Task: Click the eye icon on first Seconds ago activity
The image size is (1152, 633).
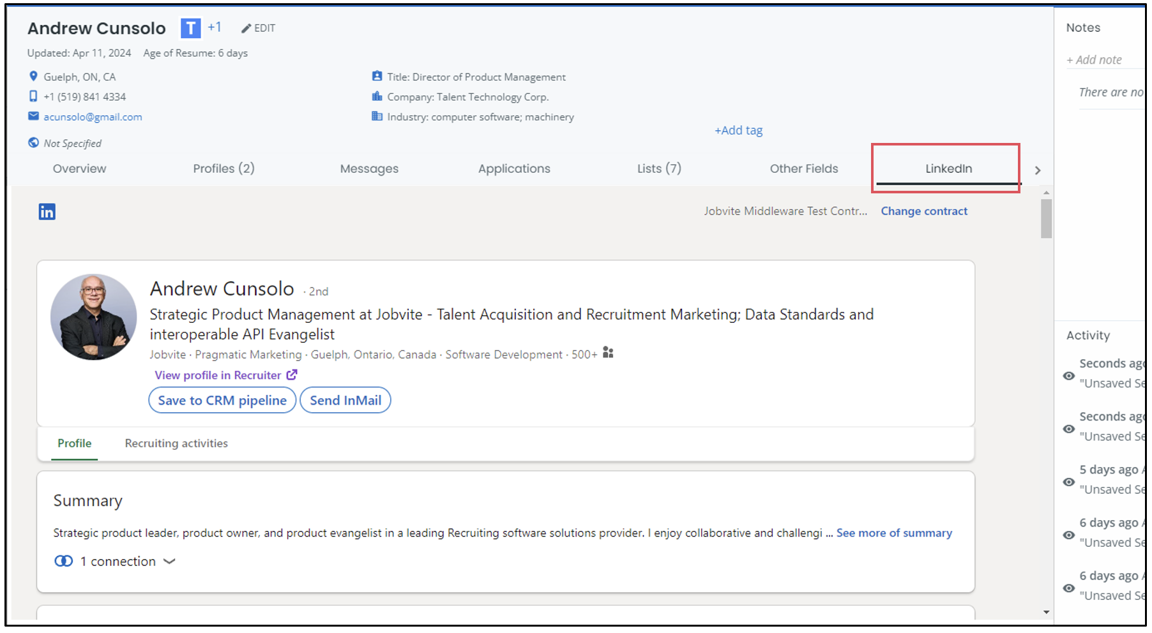Action: [x=1068, y=376]
